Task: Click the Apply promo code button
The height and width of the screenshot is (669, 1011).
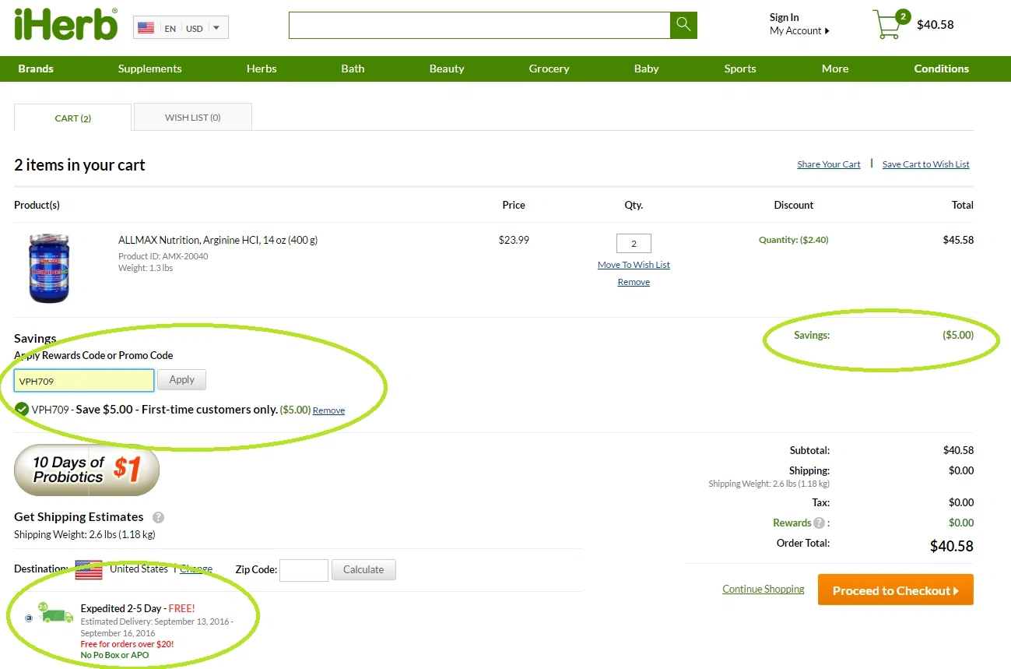Action: click(181, 380)
